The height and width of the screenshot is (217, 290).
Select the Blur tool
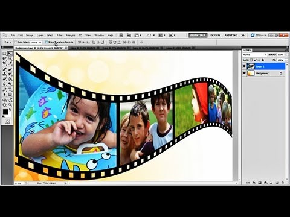tap(4, 84)
